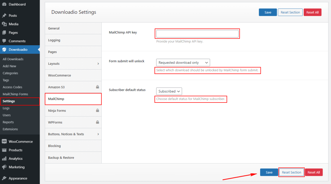
Task: Click the 'Form submit will unlock' label
Action: (x=127, y=61)
